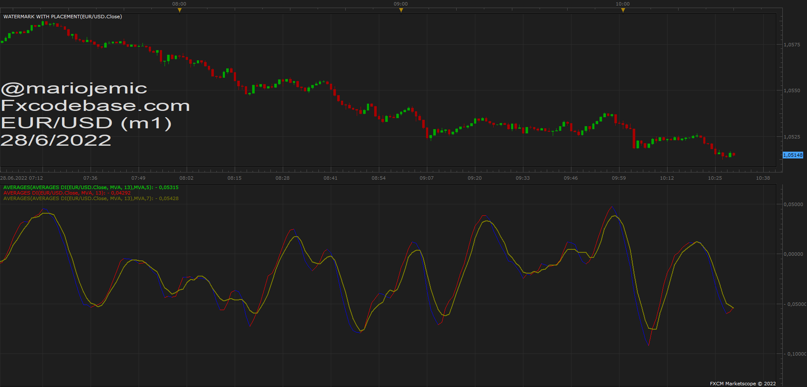The height and width of the screenshot is (387, 807).
Task: Click the 09:00 hour marker triangle
Action: (401, 10)
